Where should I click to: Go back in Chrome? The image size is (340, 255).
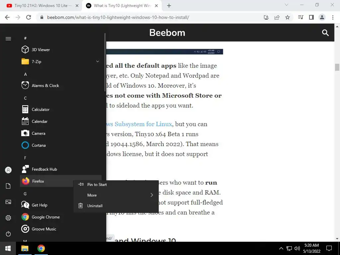7,17
